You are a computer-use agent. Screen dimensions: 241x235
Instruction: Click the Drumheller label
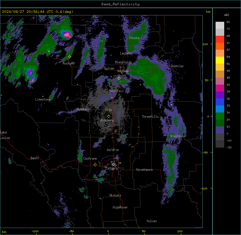click(178, 136)
